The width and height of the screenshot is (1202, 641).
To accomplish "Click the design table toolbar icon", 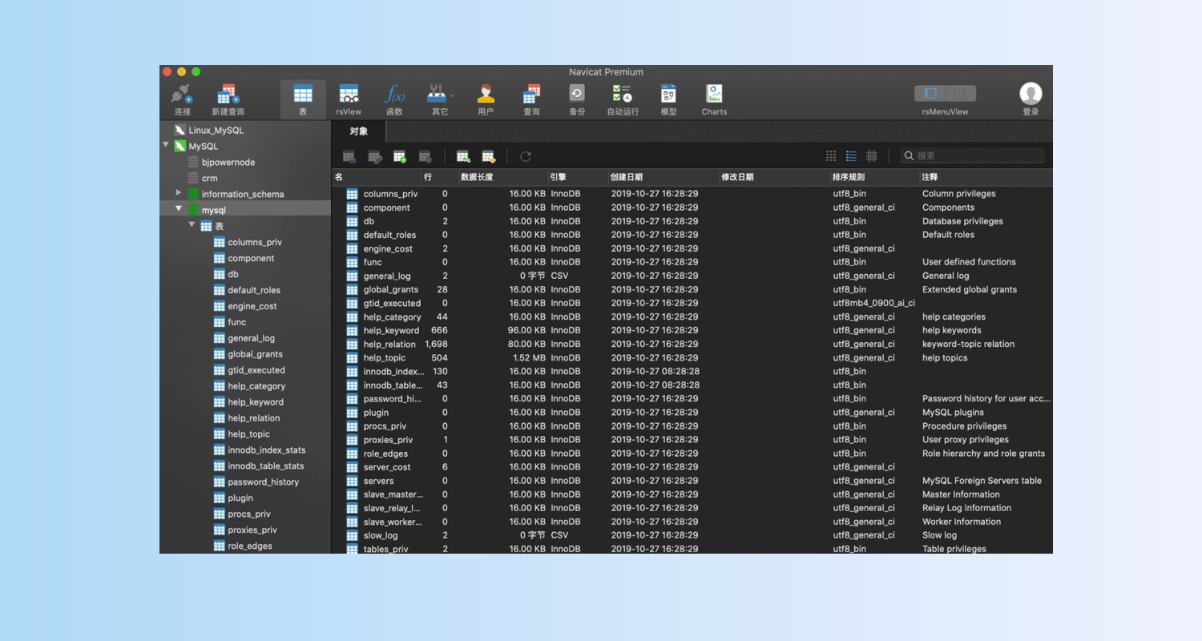I will click(375, 156).
